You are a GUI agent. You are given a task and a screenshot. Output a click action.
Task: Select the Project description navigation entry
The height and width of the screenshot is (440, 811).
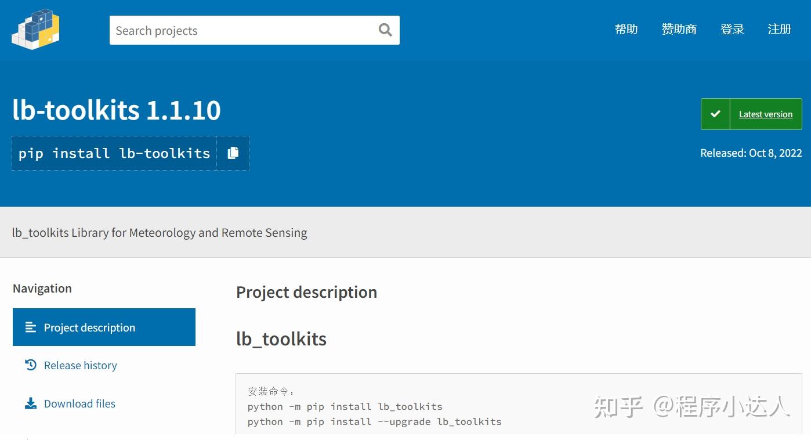pyautogui.click(x=89, y=327)
